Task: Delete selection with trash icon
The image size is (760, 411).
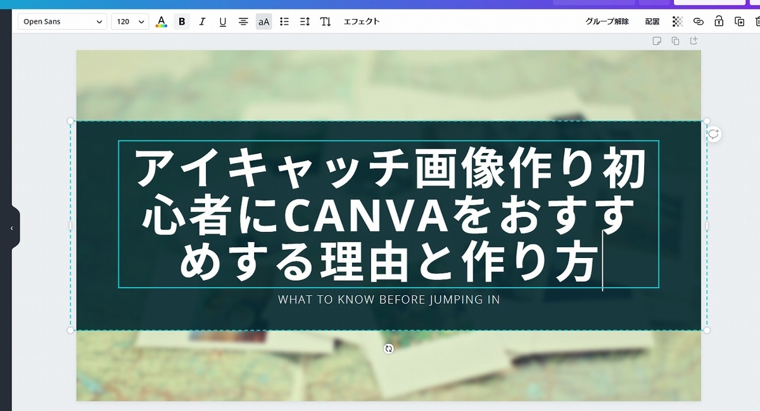Action: pos(757,21)
